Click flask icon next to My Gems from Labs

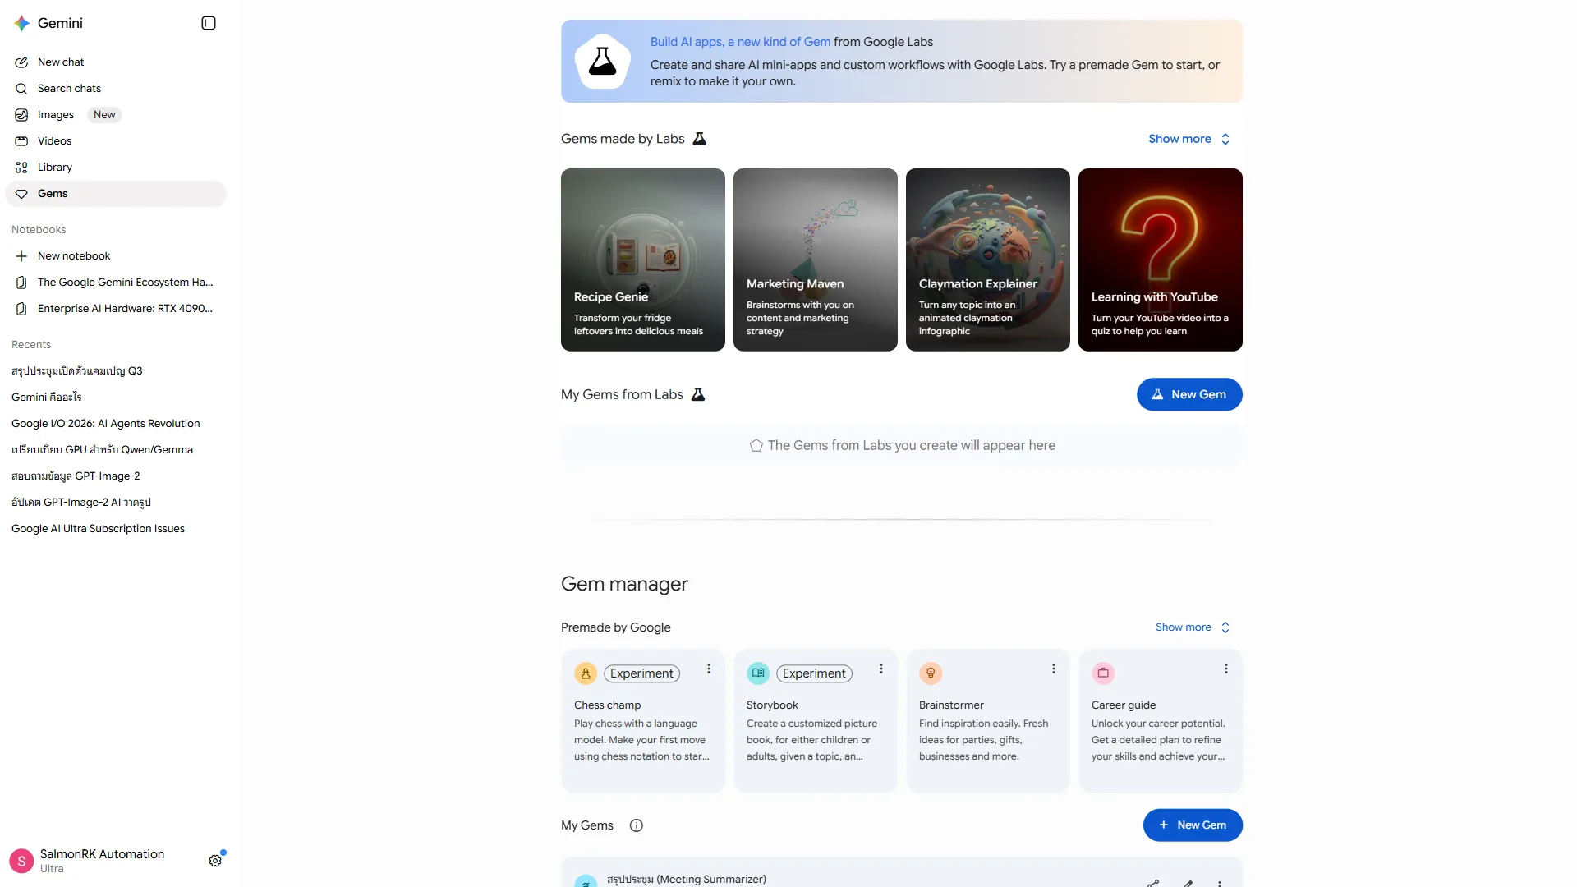698,395
